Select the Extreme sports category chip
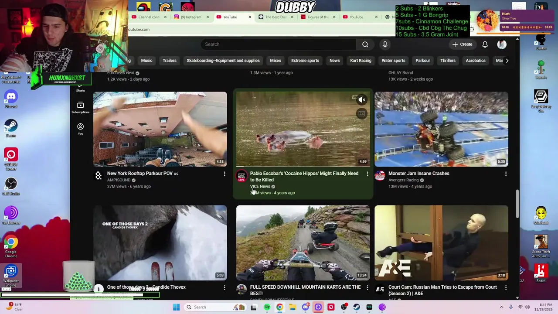558x314 pixels. coord(305,61)
